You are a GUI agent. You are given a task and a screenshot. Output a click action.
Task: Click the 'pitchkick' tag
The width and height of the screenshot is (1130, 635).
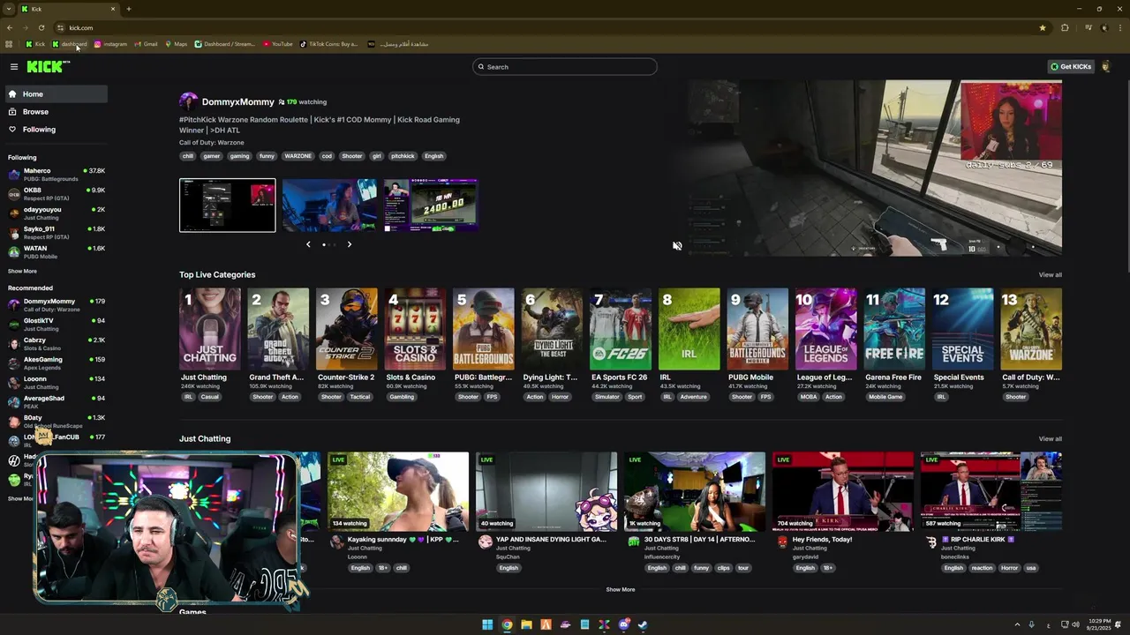[403, 156]
